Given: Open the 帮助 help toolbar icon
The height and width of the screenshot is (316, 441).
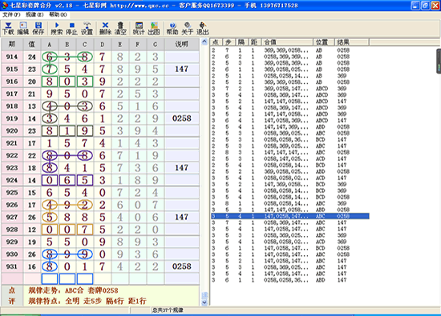Looking at the screenshot, I should [172, 29].
